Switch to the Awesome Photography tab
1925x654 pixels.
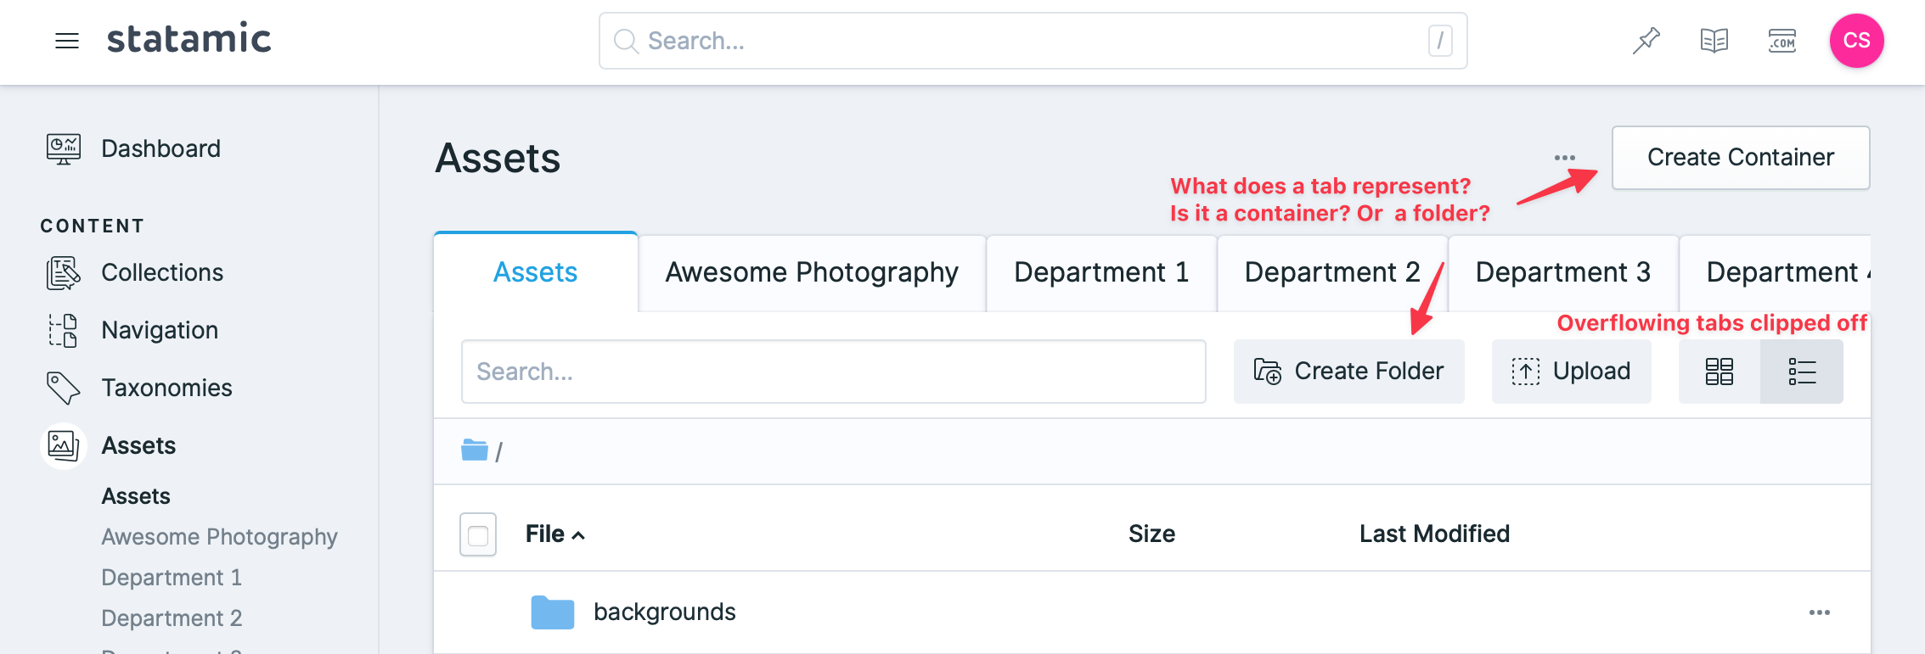click(812, 272)
